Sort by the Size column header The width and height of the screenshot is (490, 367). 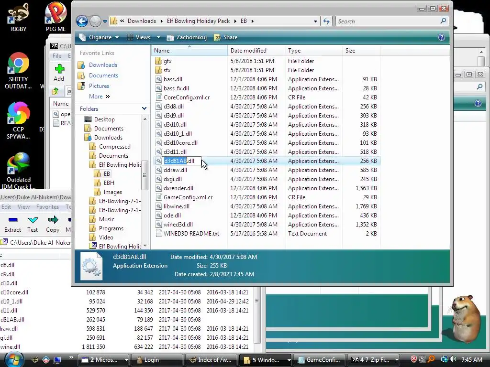(x=362, y=51)
